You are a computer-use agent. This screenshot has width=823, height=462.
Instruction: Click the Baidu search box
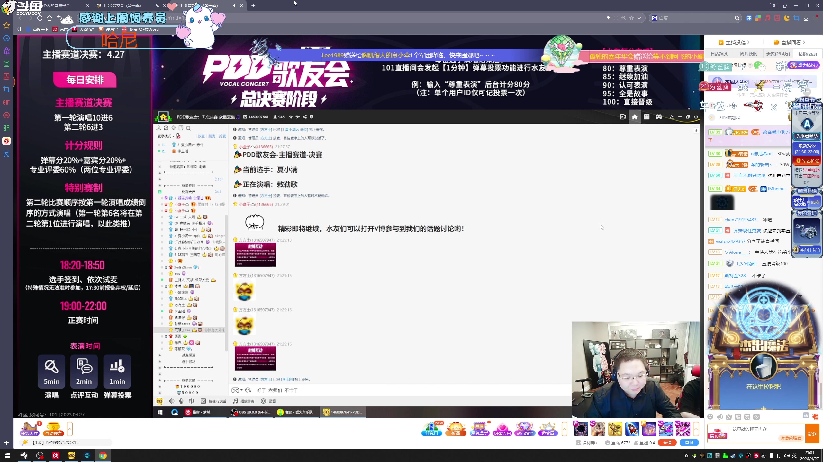tap(696, 18)
